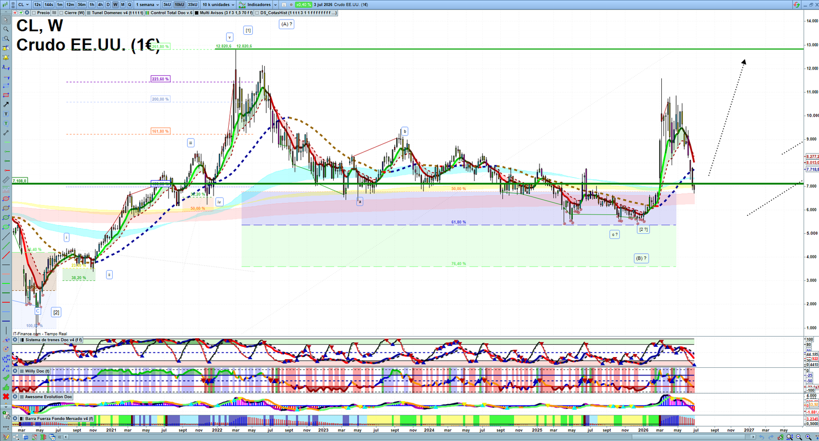Select the 12s timeframe
Viewport: 819px width, 441px height.
click(37, 5)
